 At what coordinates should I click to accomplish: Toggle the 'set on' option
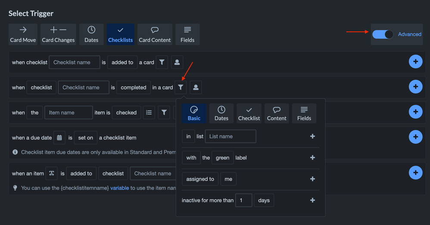tap(86, 138)
